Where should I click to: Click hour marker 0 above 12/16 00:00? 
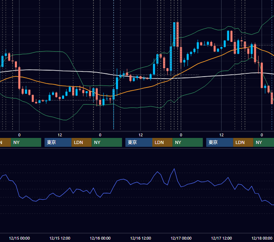point(100,135)
